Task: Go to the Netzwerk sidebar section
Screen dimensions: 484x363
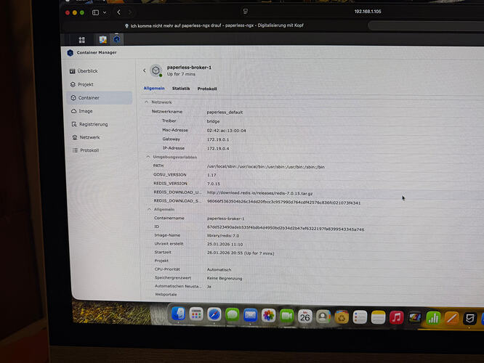Action: [x=89, y=137]
